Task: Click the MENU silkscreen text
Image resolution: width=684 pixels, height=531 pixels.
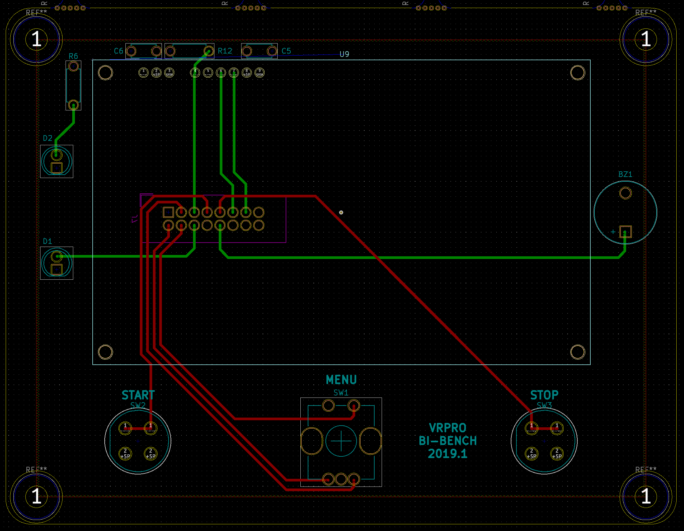Action: click(x=341, y=380)
